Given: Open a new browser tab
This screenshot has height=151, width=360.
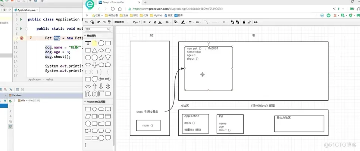Looking at the screenshot, I should tap(145, 2).
